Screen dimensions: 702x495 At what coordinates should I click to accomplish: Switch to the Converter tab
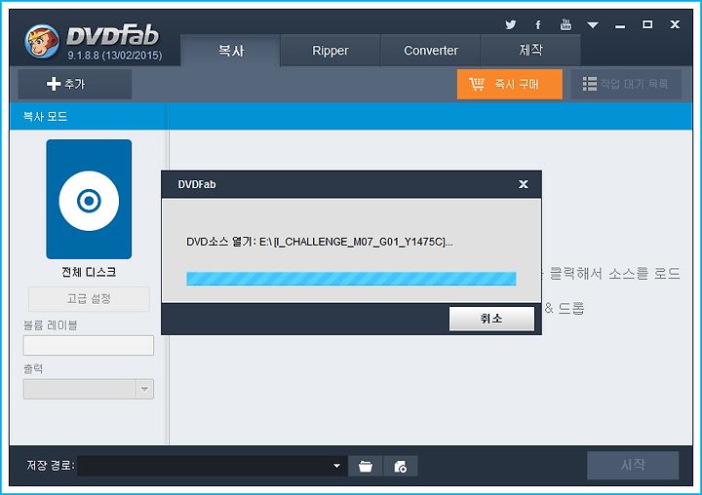click(x=431, y=50)
